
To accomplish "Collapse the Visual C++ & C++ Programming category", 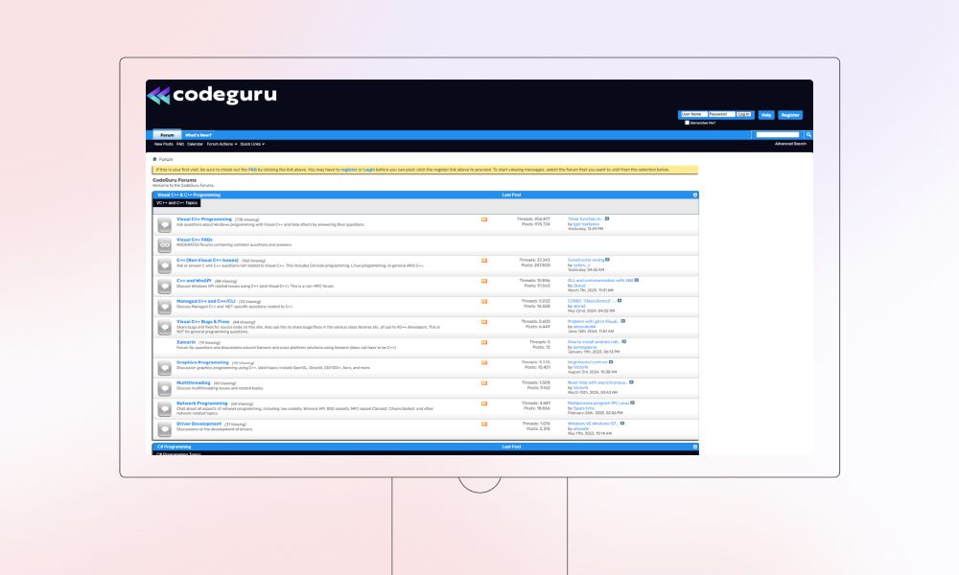I will [695, 195].
